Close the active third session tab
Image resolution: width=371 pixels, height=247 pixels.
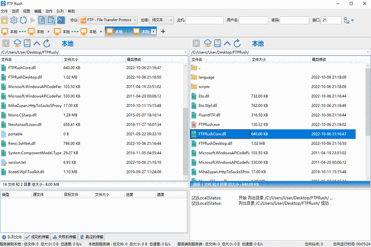154,32
